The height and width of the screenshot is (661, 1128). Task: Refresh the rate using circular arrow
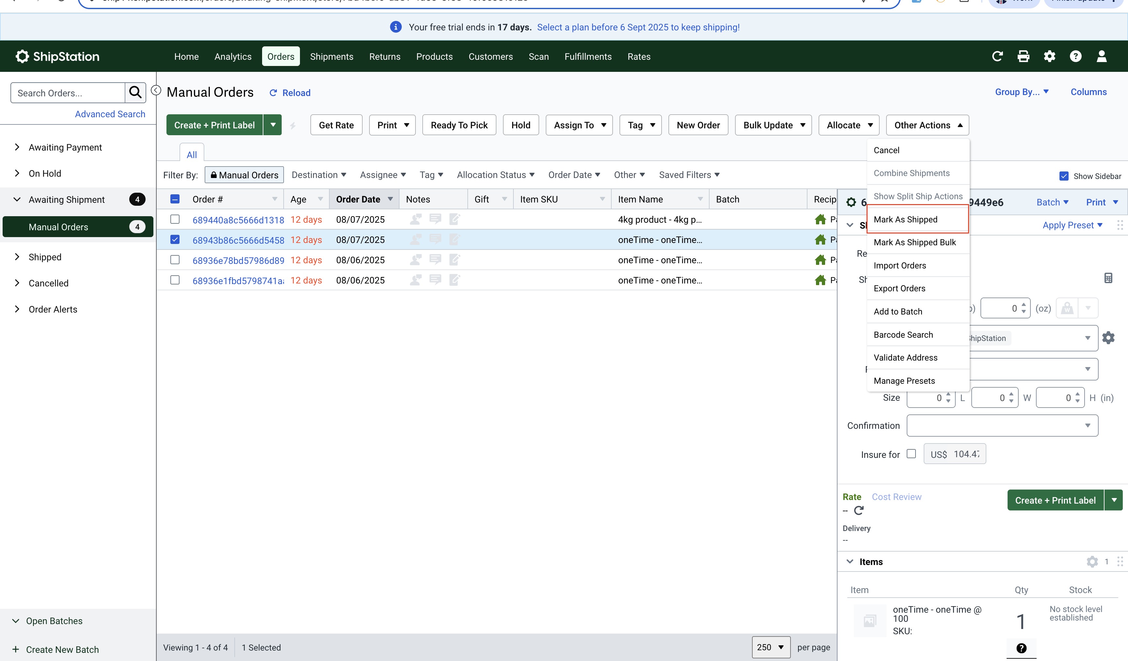[x=858, y=510]
